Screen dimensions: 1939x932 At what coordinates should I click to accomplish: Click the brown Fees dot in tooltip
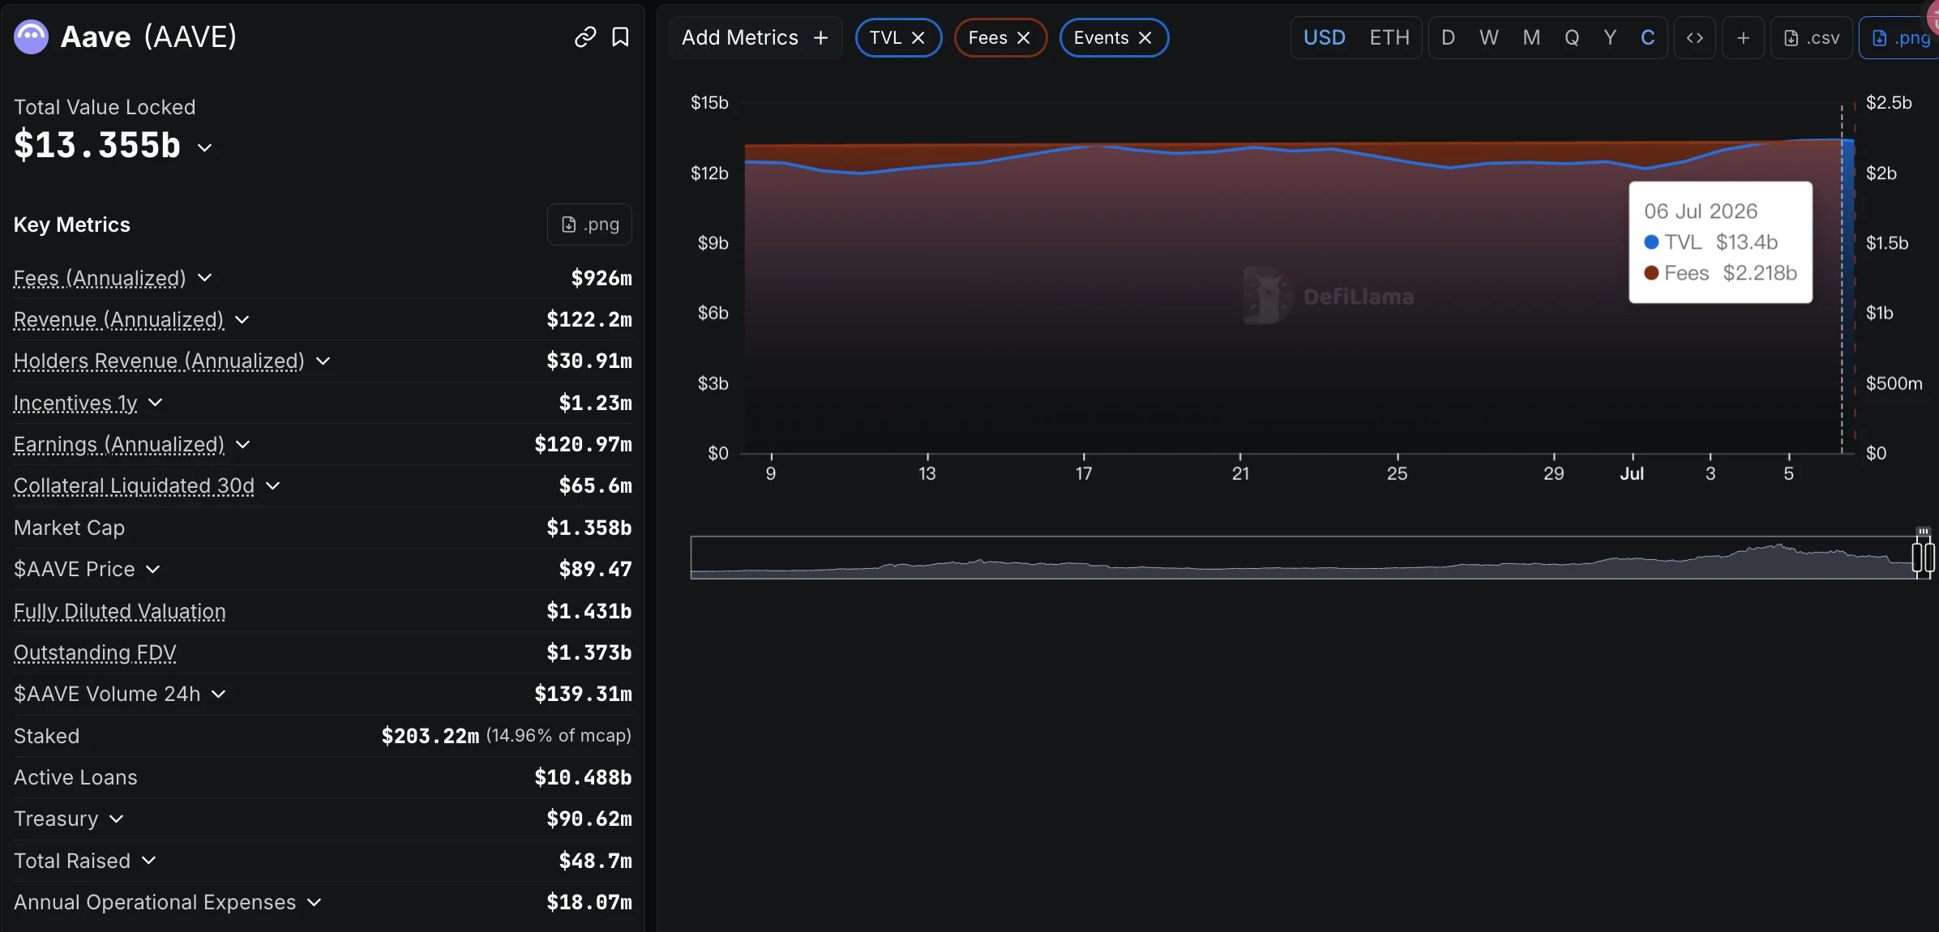pos(1651,273)
